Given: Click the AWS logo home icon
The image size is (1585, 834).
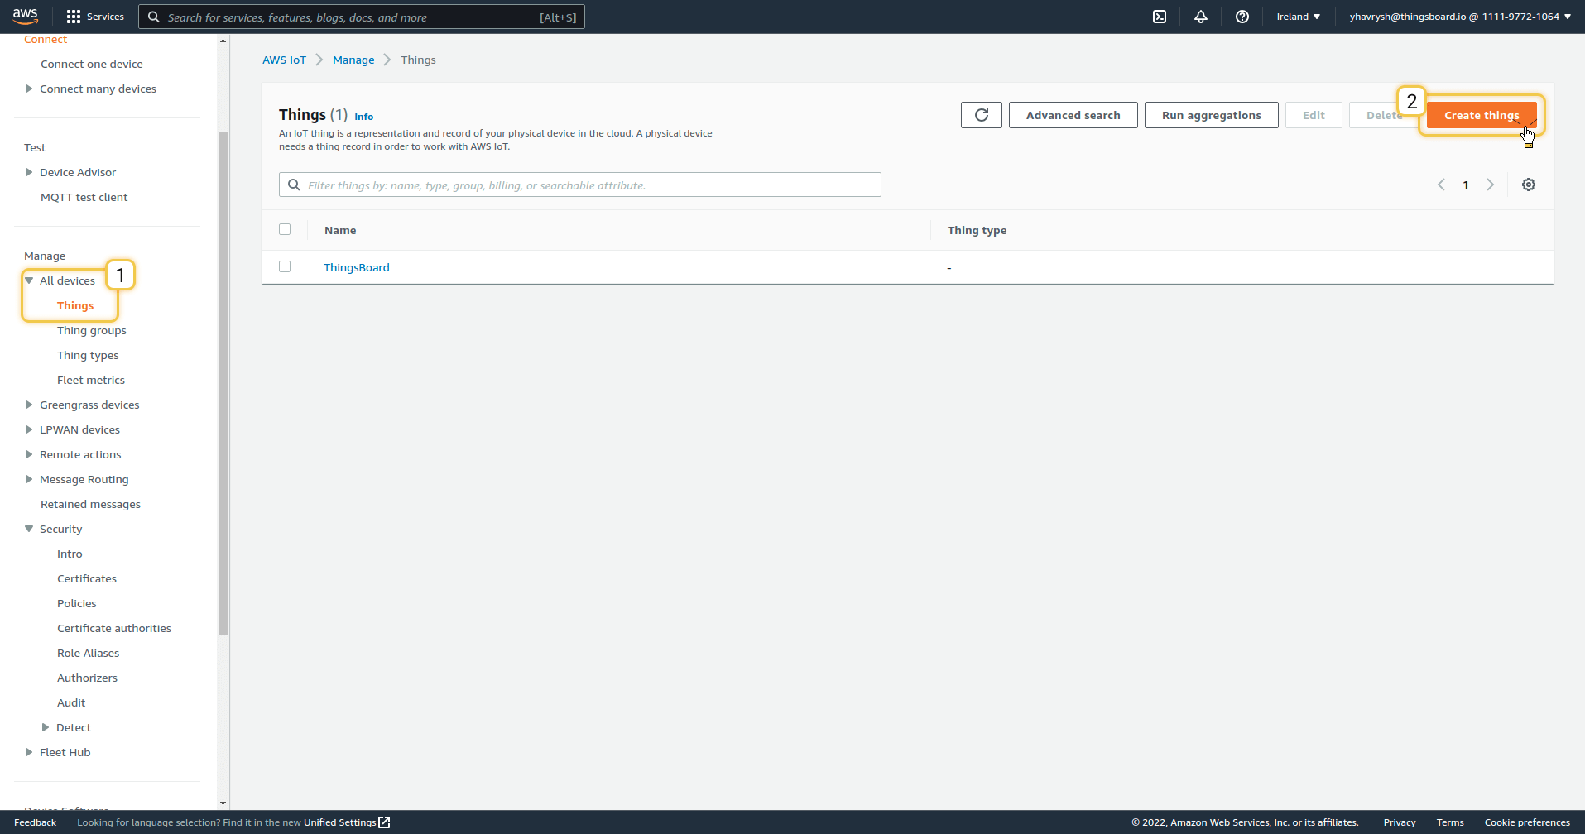Looking at the screenshot, I should coord(26,17).
